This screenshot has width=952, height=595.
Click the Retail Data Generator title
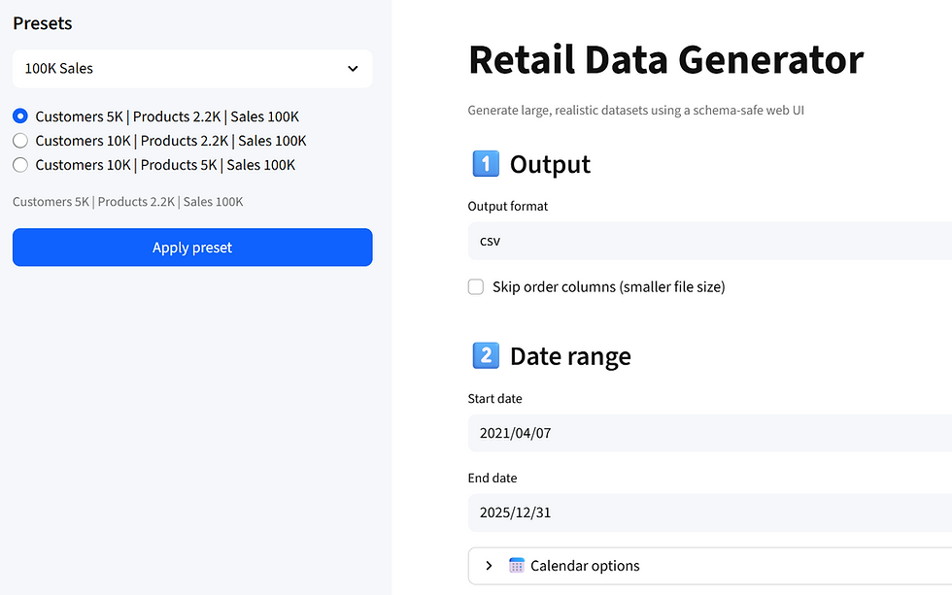pyautogui.click(x=665, y=59)
